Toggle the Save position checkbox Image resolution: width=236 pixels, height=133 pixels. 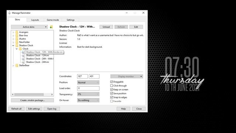pyautogui.click(x=111, y=93)
